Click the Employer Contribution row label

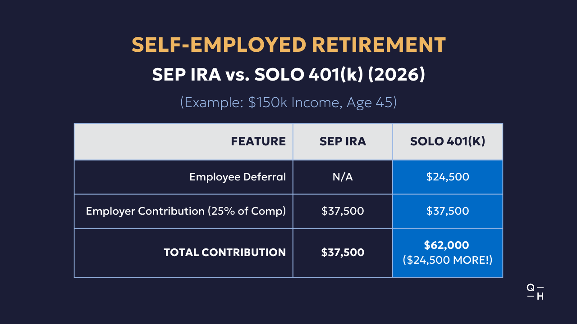pos(186,211)
